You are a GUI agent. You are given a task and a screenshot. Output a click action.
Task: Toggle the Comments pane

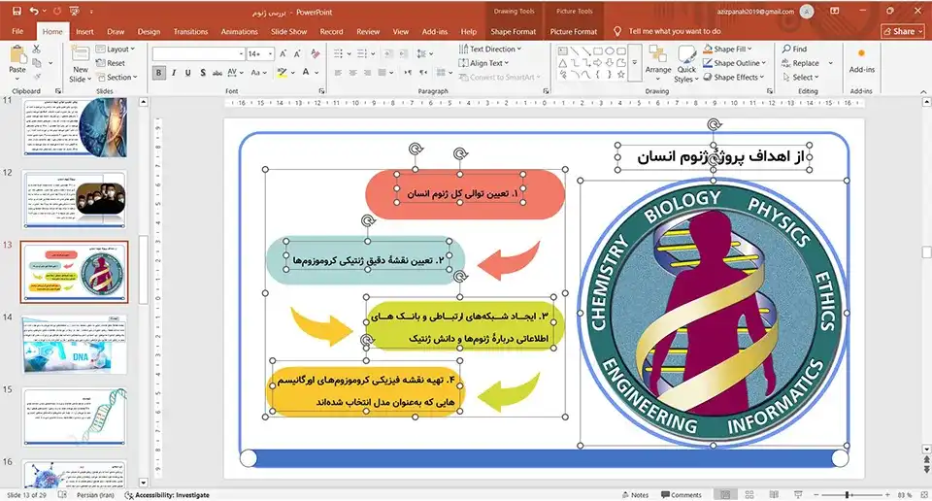[682, 494]
